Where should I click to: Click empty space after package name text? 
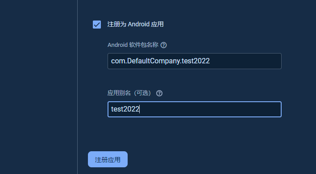(245, 61)
